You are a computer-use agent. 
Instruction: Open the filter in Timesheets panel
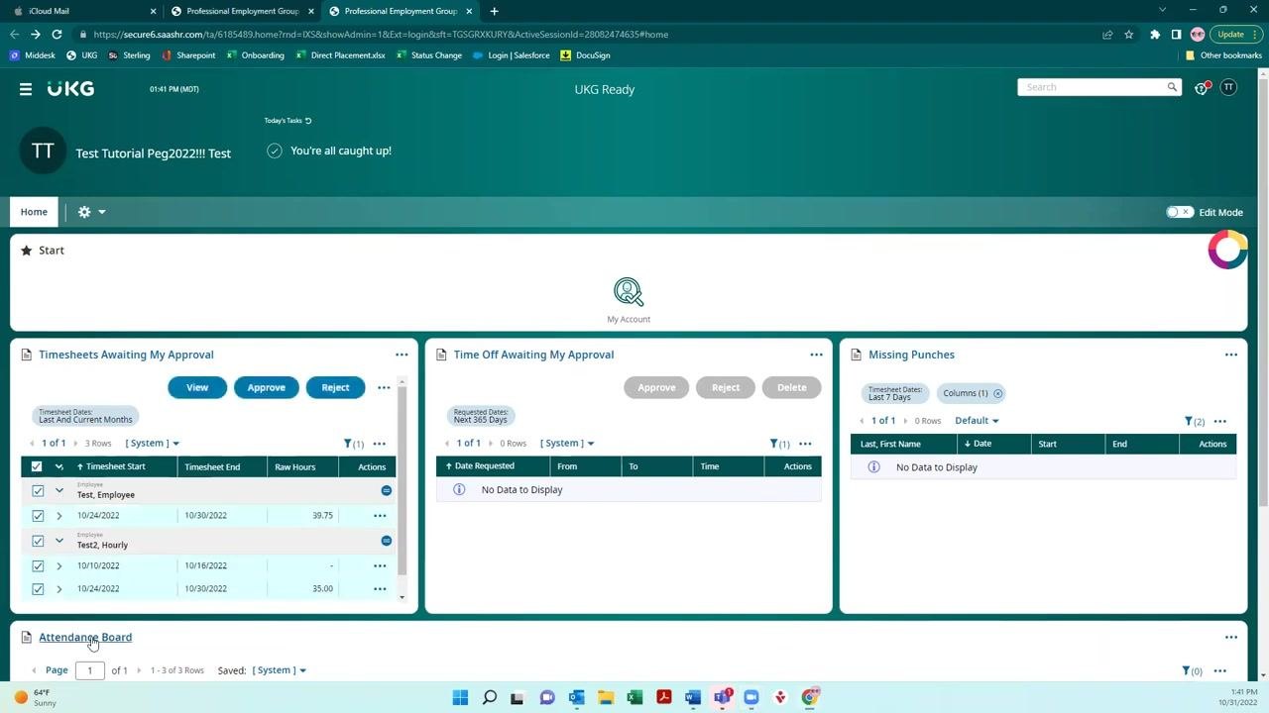coord(353,444)
